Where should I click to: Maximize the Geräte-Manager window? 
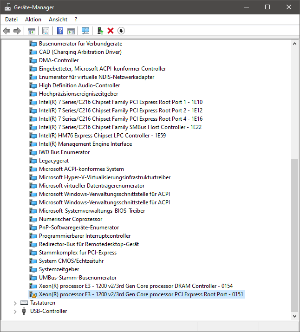click(267, 7)
